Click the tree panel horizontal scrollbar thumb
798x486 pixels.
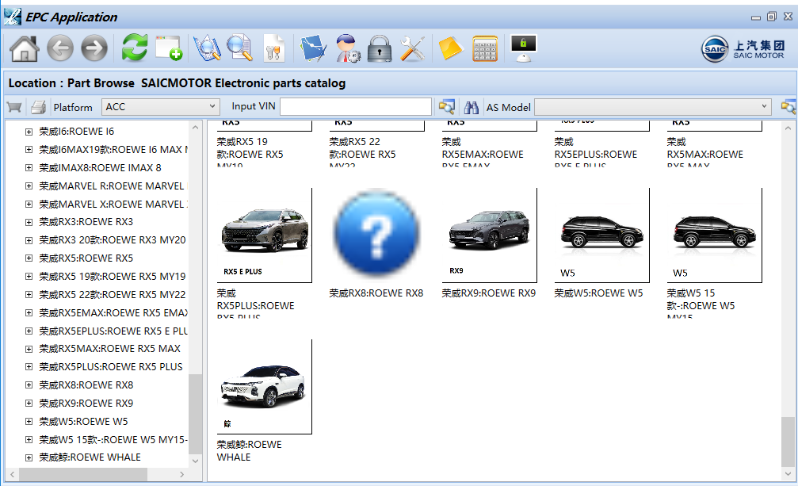click(83, 474)
